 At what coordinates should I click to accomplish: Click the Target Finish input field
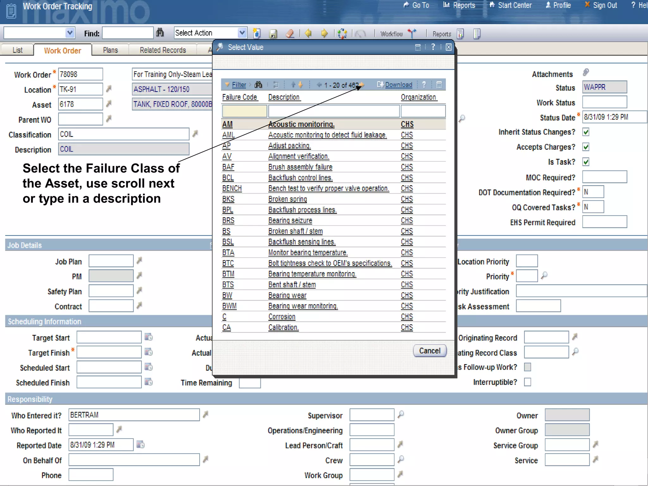click(109, 352)
